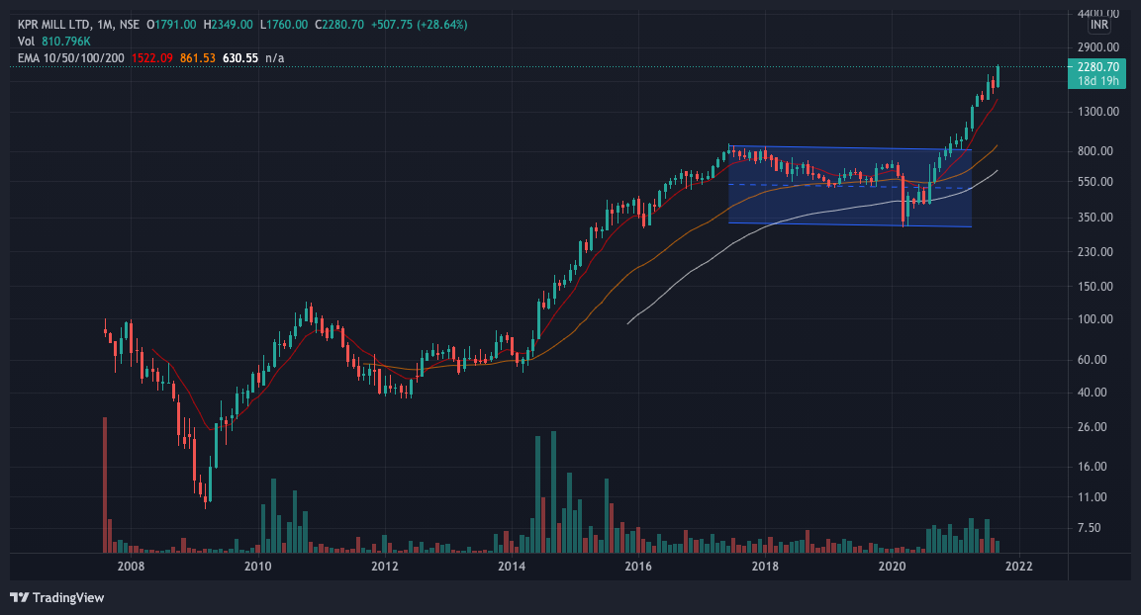Click the TradingView logo watermark
Image resolution: width=1141 pixels, height=615 pixels.
point(56,597)
